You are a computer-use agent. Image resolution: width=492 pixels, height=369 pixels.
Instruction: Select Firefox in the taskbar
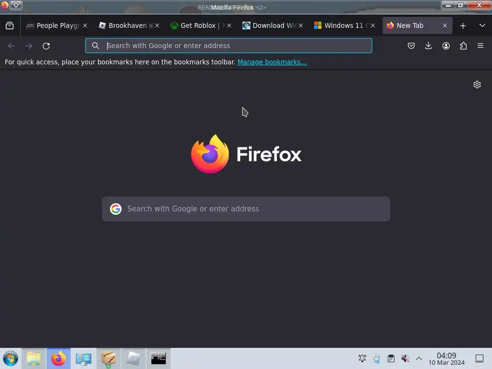coord(59,358)
